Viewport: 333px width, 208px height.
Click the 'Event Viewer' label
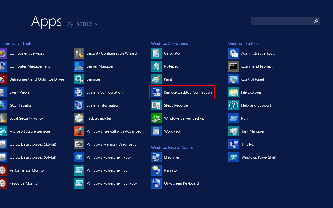click(20, 92)
